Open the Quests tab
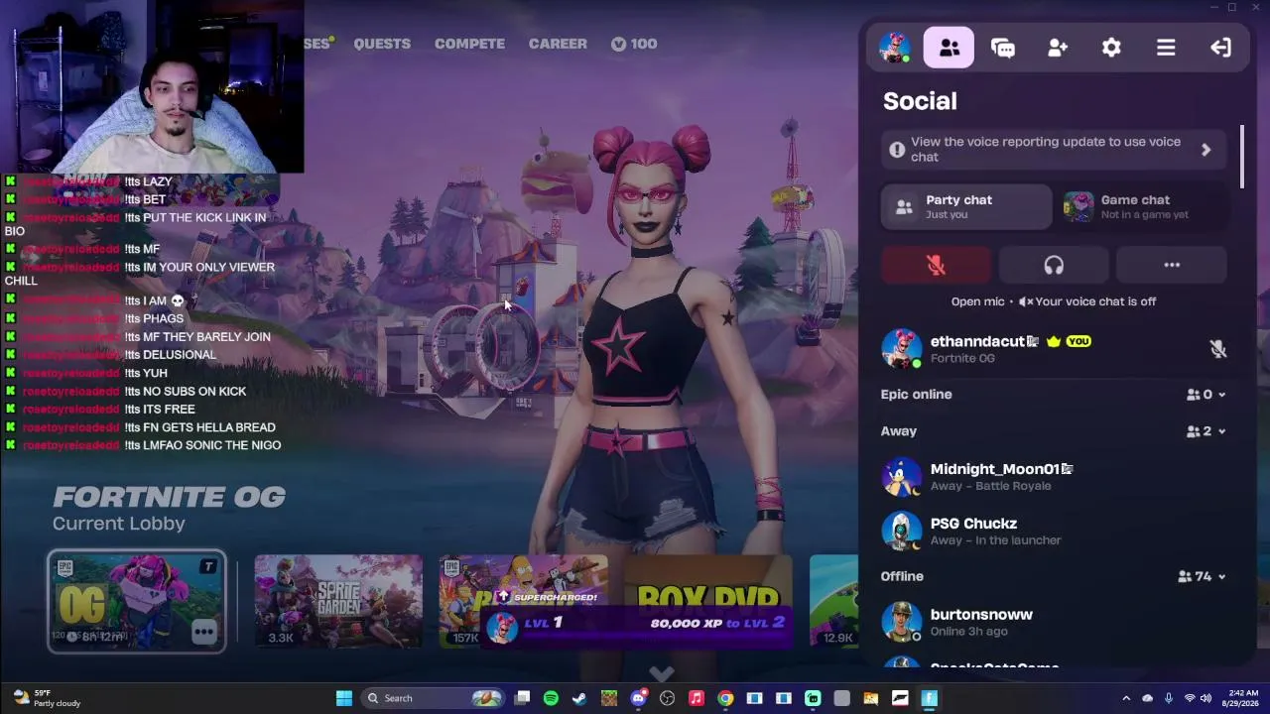The width and height of the screenshot is (1270, 714). [382, 44]
